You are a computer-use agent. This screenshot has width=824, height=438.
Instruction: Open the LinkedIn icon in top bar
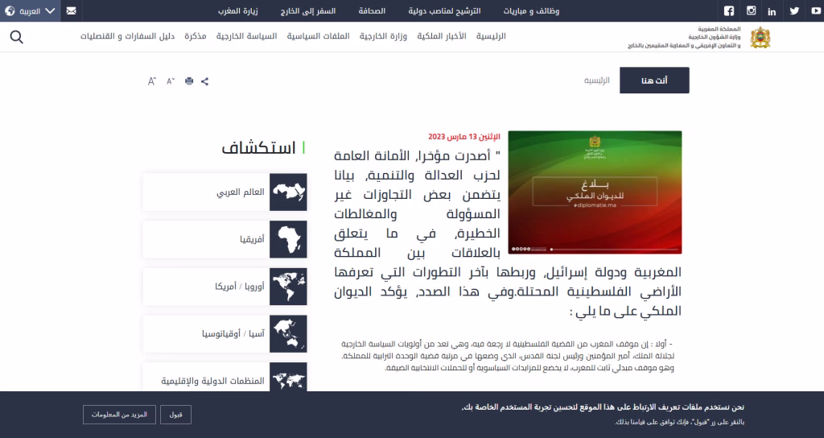(x=772, y=11)
